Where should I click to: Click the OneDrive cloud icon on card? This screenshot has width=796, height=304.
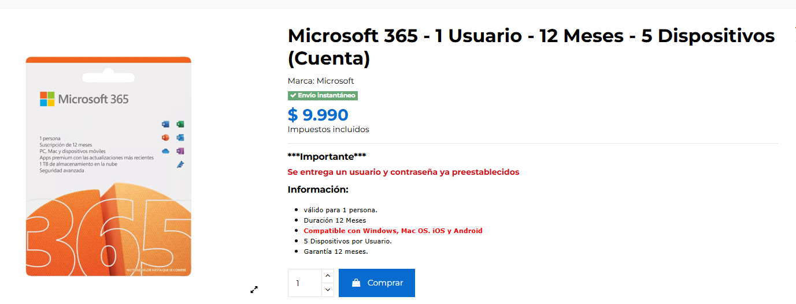[165, 151]
